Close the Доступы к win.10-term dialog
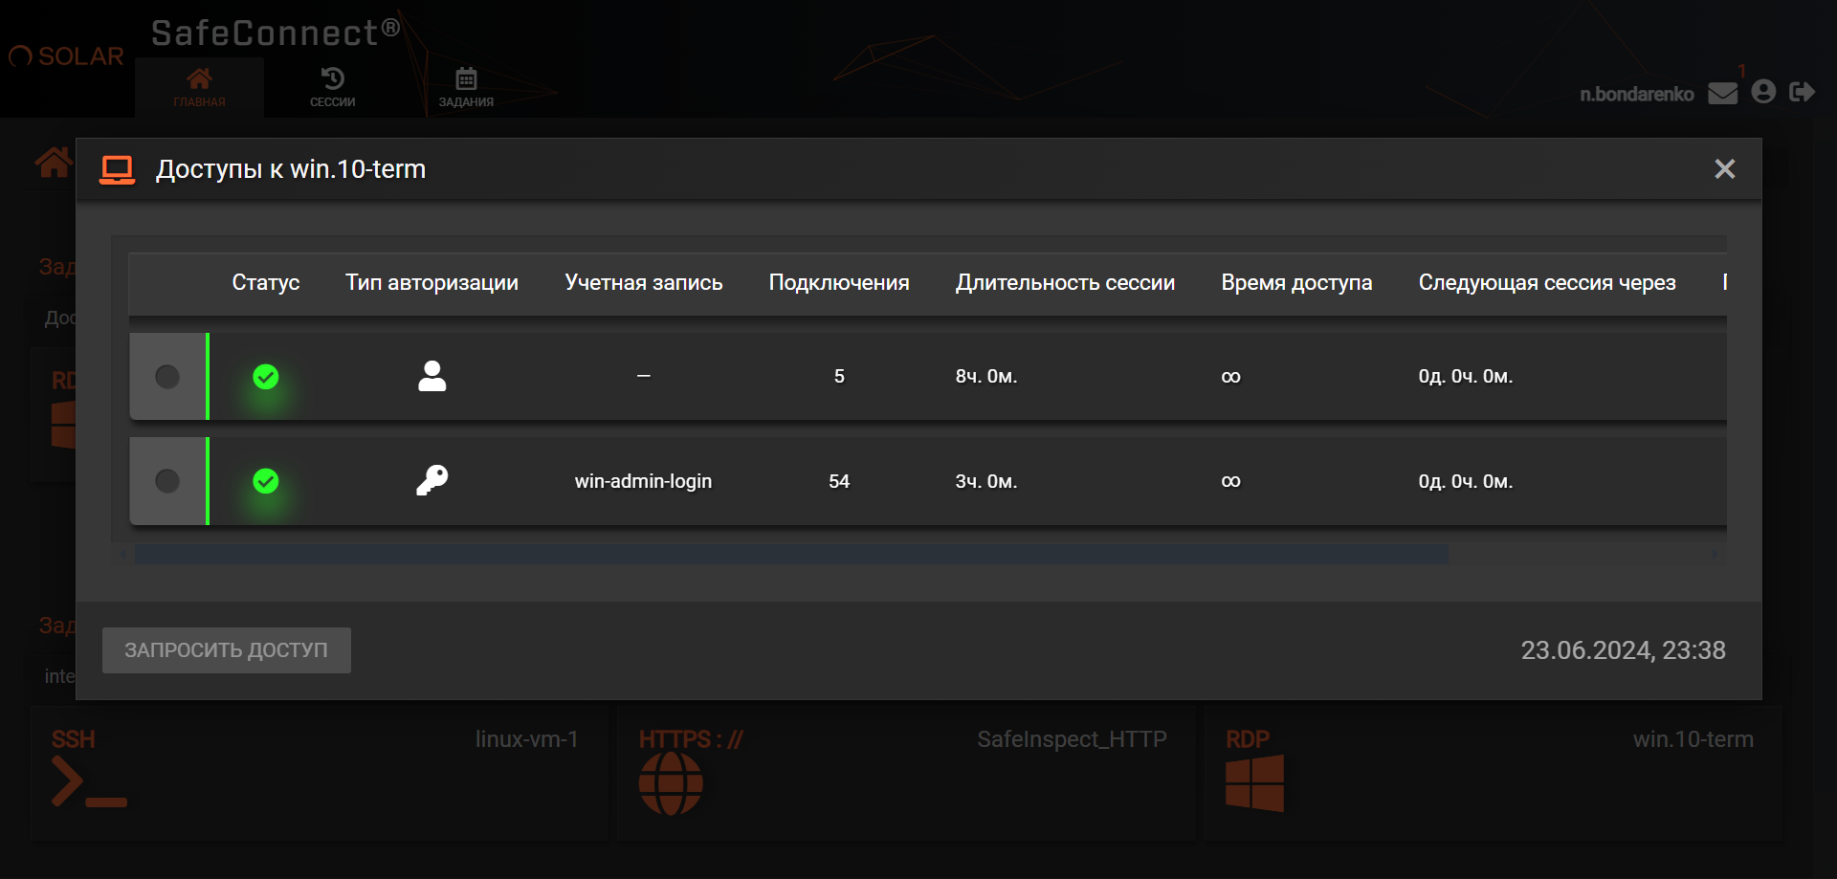 click(x=1724, y=169)
